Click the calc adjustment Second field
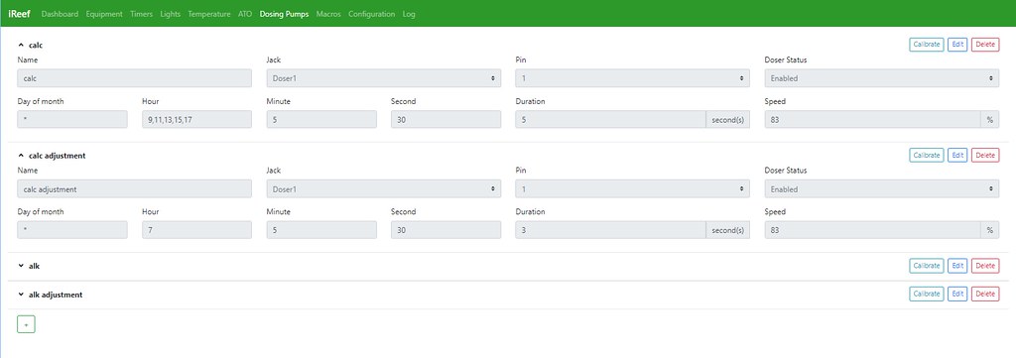Screen dimensions: 1016x358 pyautogui.click(x=445, y=230)
